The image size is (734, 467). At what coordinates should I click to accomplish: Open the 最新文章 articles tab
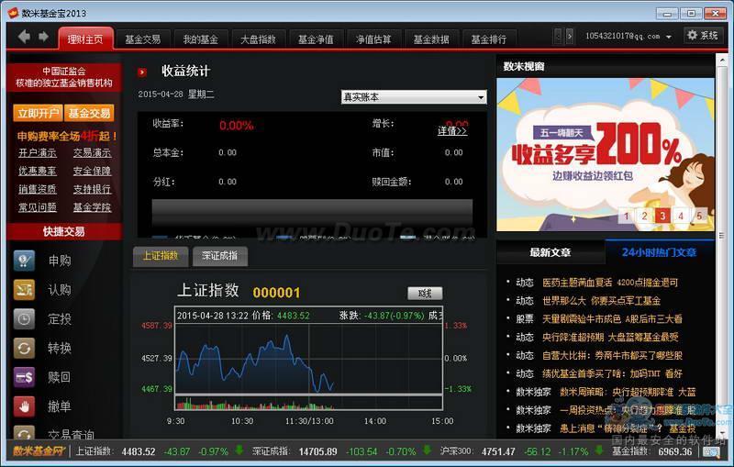pos(550,252)
